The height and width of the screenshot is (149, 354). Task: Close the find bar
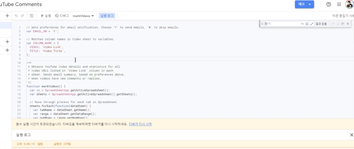[x=348, y=24]
